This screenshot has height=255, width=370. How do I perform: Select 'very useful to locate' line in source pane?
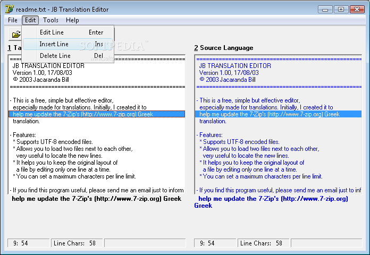pos(246,156)
